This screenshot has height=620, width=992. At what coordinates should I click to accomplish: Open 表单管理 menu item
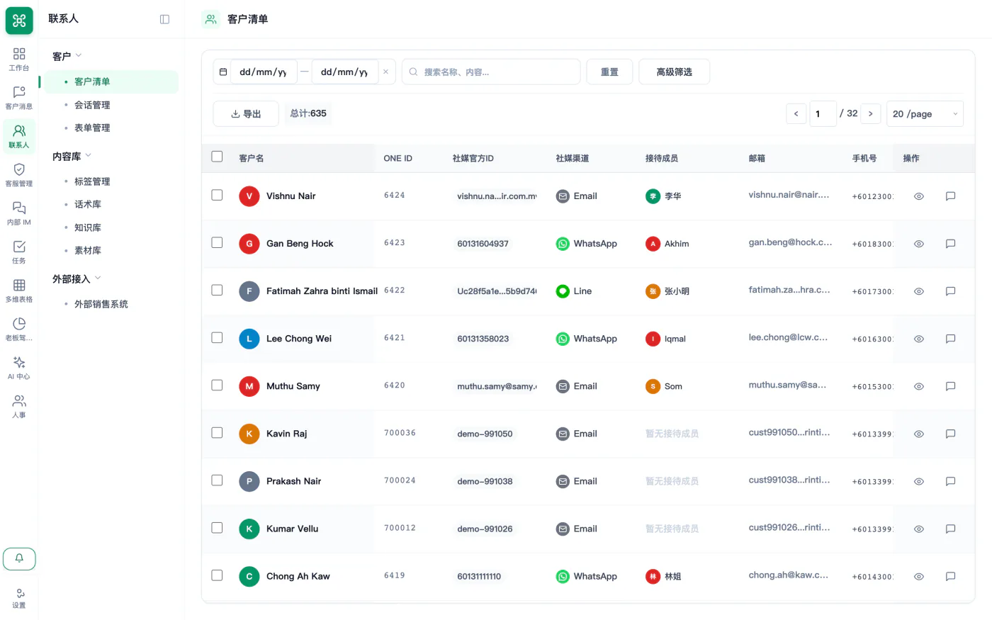[x=111, y=128]
